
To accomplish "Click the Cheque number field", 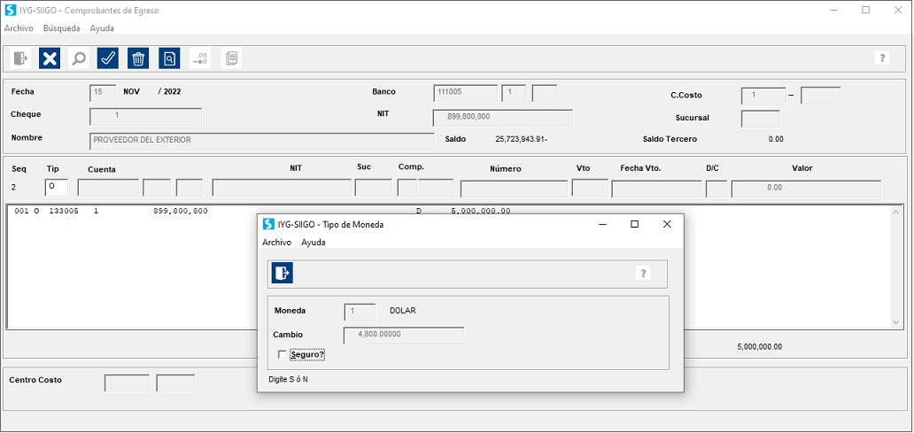I will [x=146, y=117].
